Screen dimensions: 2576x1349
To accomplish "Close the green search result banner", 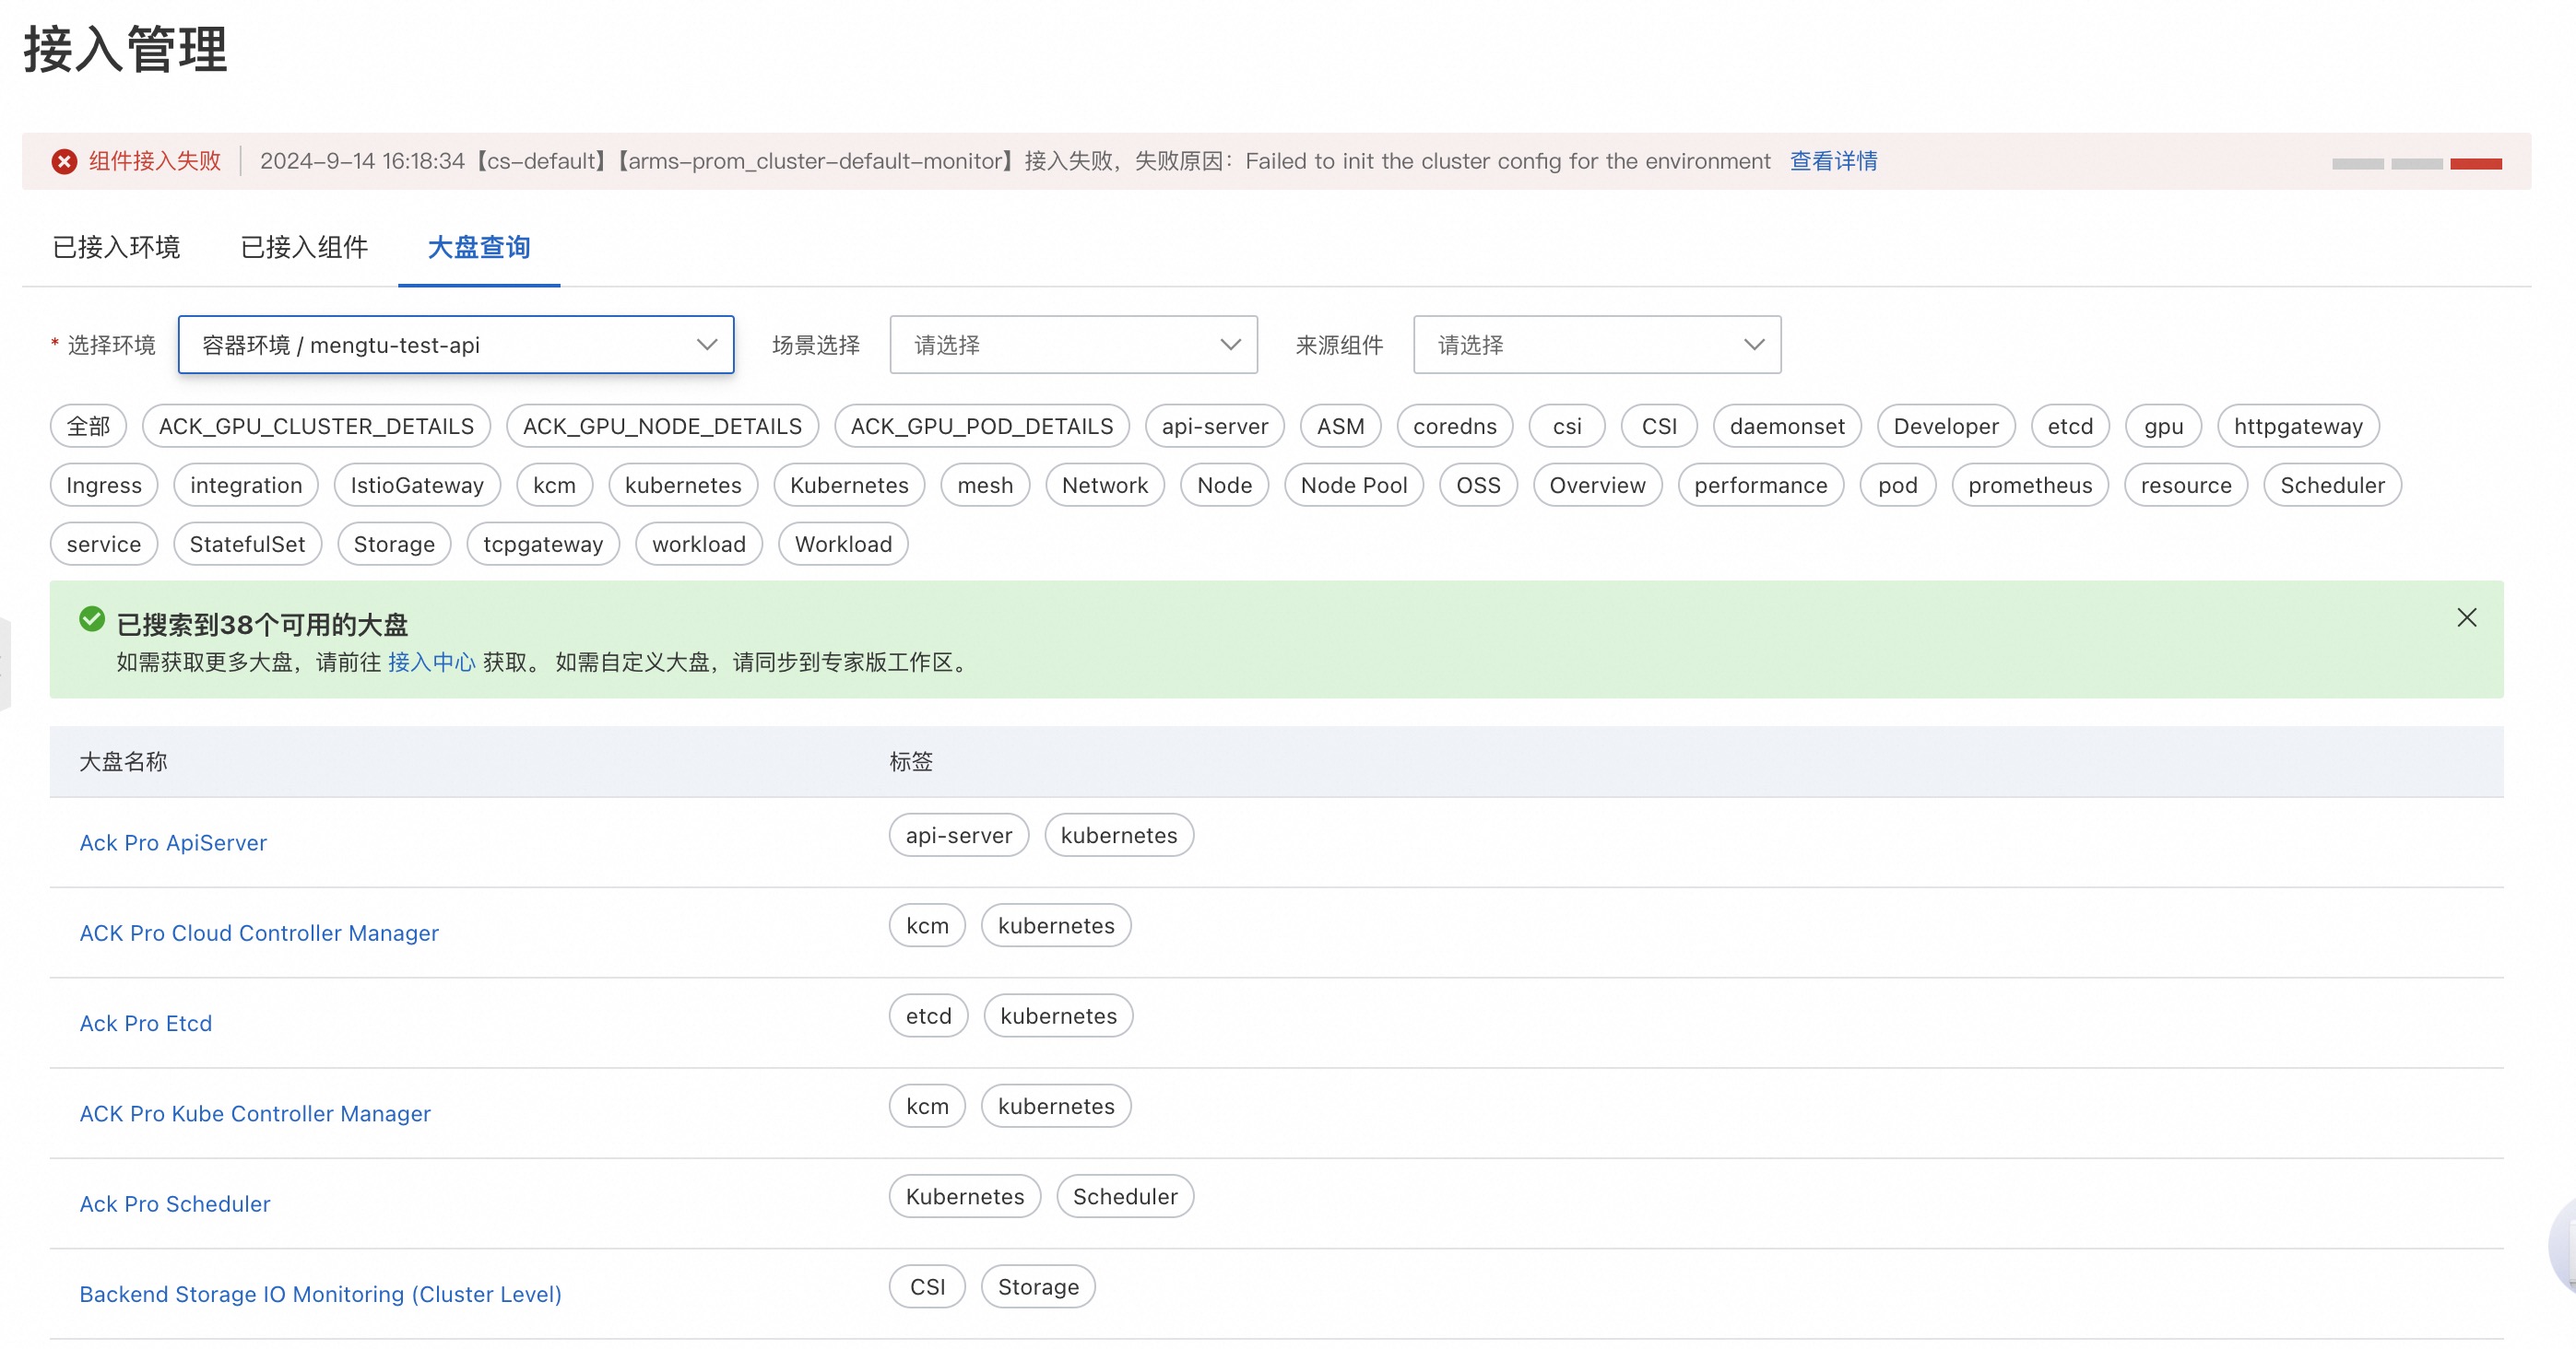I will 2466,617.
